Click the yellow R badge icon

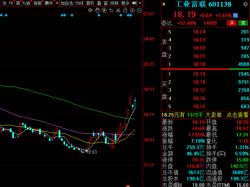tap(164, 4)
